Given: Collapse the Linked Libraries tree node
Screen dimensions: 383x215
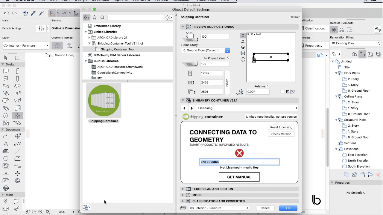Looking at the screenshot, I should [86, 32].
